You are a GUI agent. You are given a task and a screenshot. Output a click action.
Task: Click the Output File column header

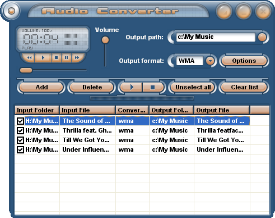coord(222,110)
